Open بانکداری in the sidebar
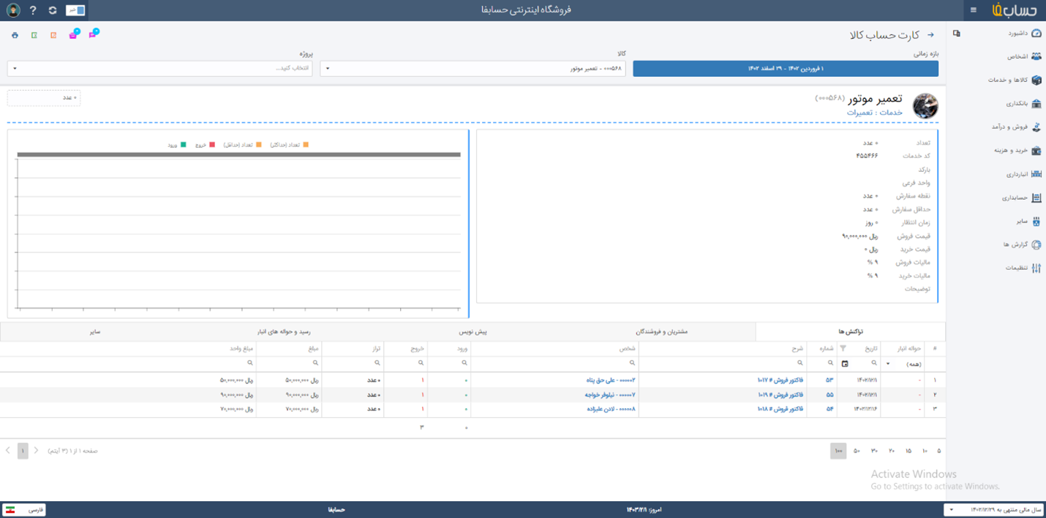The height and width of the screenshot is (518, 1046). pyautogui.click(x=1023, y=103)
